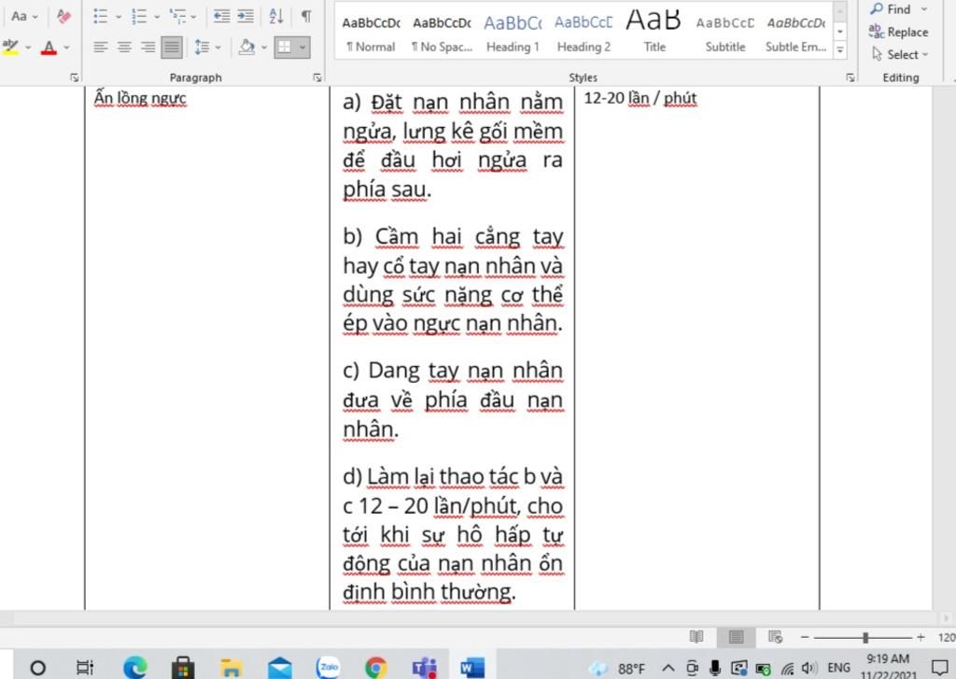Open text highlight color dropdown arrow
956x679 pixels.
pos(28,48)
